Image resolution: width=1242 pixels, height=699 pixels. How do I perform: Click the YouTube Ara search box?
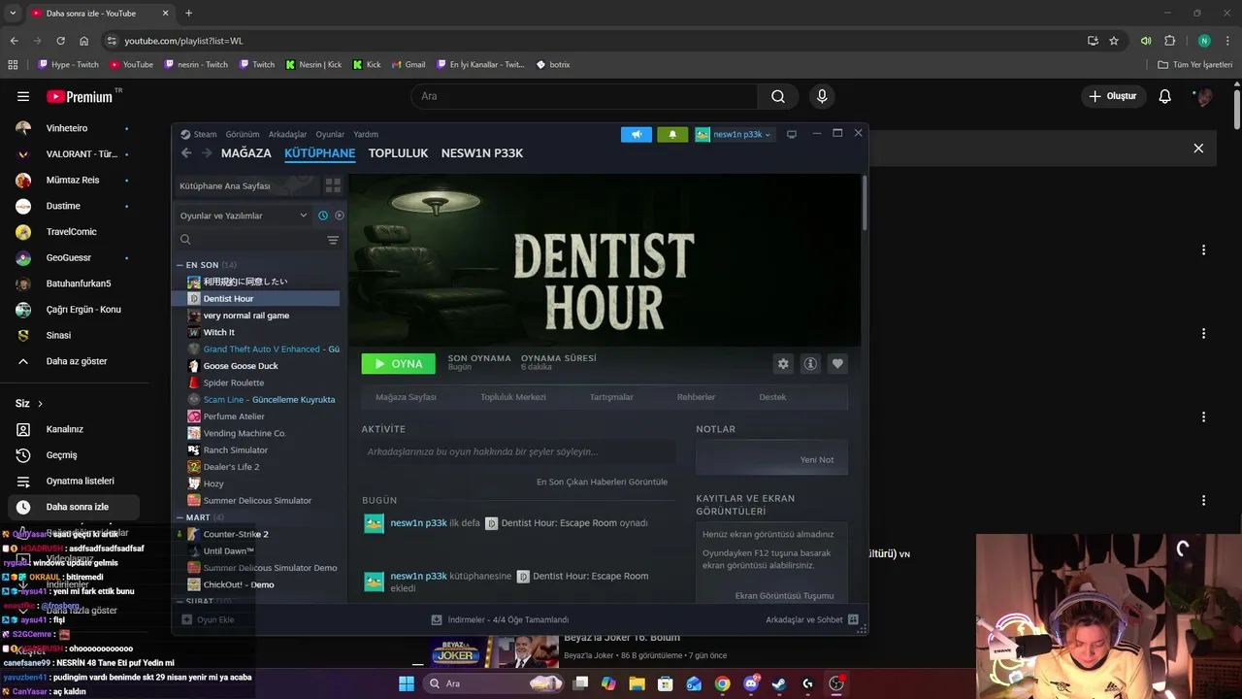tap(584, 96)
